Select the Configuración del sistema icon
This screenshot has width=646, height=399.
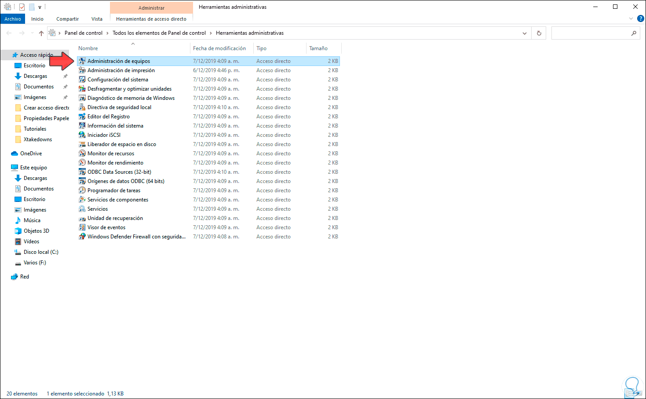pyautogui.click(x=82, y=80)
